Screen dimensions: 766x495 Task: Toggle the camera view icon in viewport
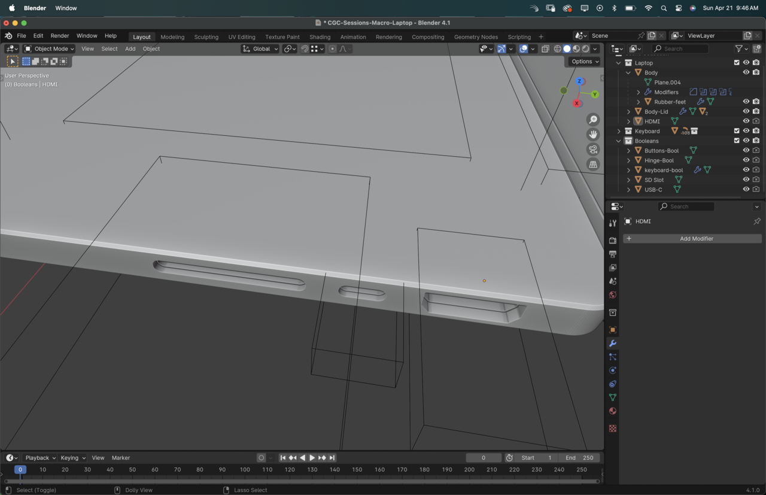[593, 150]
